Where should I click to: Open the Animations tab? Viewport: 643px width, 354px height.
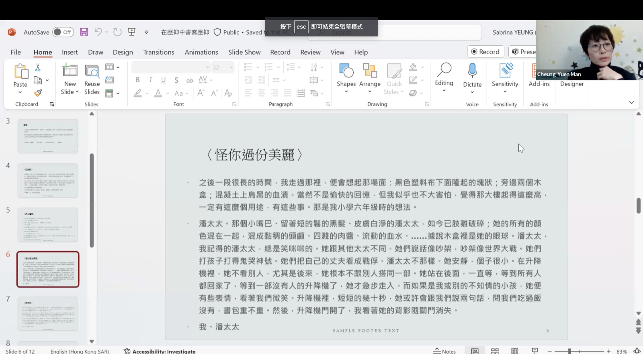pyautogui.click(x=201, y=52)
